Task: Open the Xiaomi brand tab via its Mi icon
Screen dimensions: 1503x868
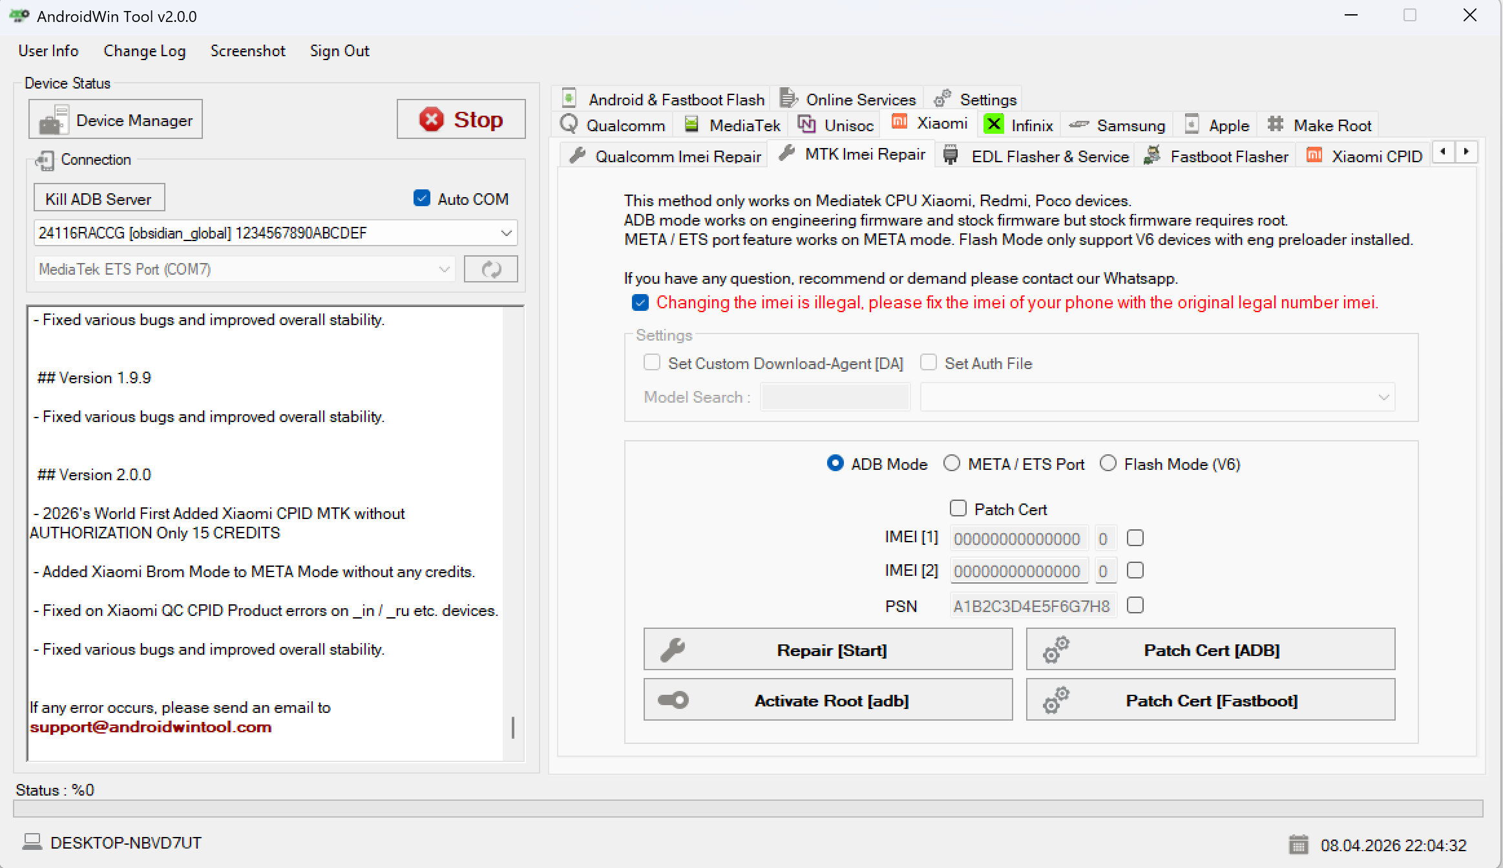Action: coord(898,122)
